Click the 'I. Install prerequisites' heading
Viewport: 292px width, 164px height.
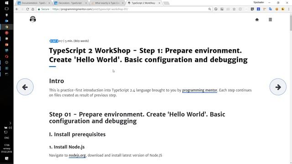coord(77,134)
